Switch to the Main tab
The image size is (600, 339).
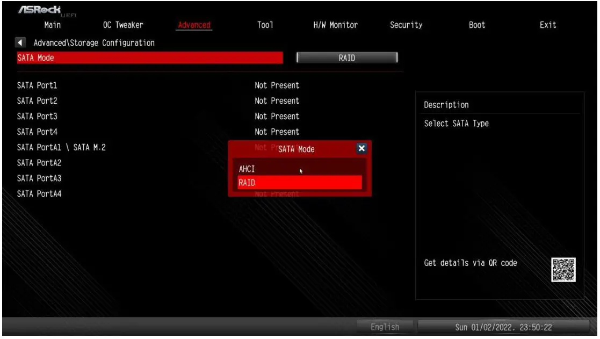point(52,25)
